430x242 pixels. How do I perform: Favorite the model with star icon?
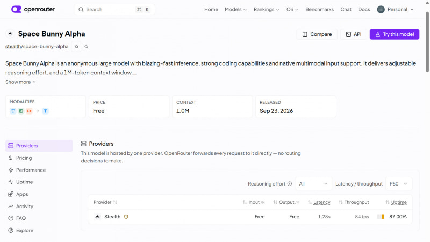[x=87, y=47]
